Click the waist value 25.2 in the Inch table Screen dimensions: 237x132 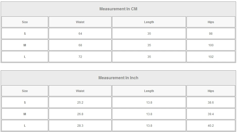coord(80,103)
